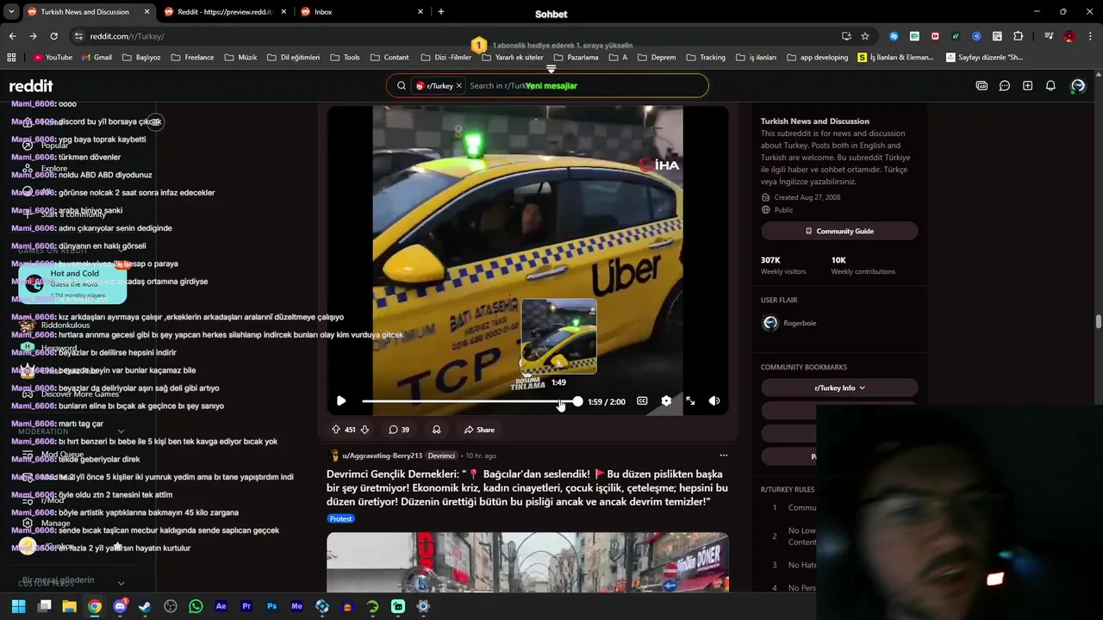Open the Shazam extension
The image size is (1103, 620).
click(894, 36)
